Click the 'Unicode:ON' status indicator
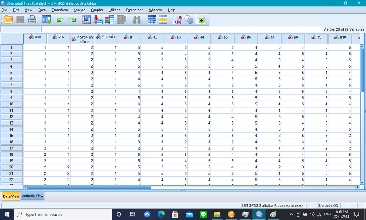Image resolution: width=366 pixels, height=220 pixels. 328,205
